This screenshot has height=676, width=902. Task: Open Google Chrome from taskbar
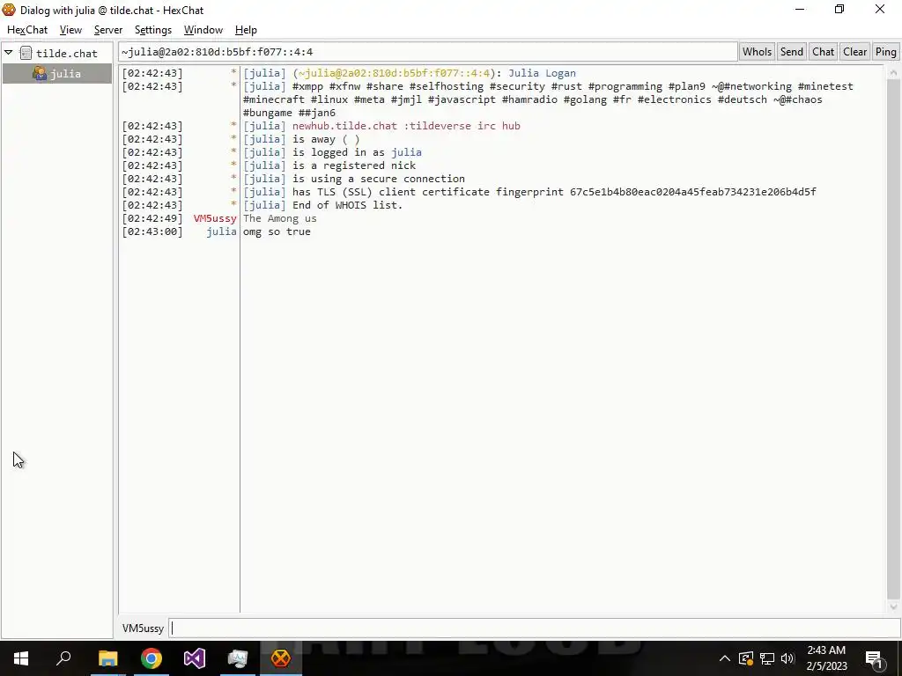[x=152, y=658]
